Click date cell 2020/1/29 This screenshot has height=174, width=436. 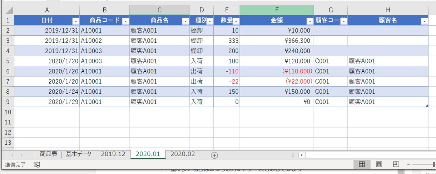[47, 102]
